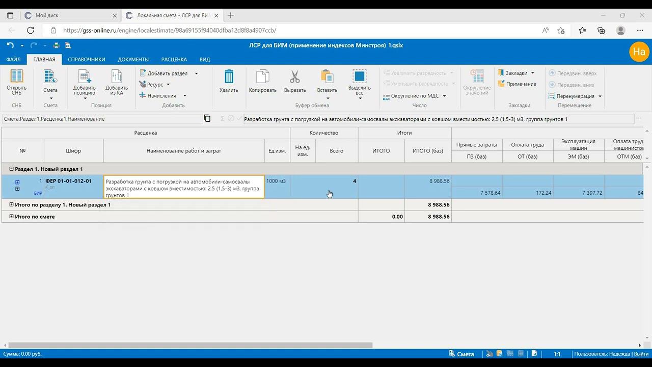This screenshot has width=652, height=367.
Task: Click the hand icon in status bar
Action: 490,354
